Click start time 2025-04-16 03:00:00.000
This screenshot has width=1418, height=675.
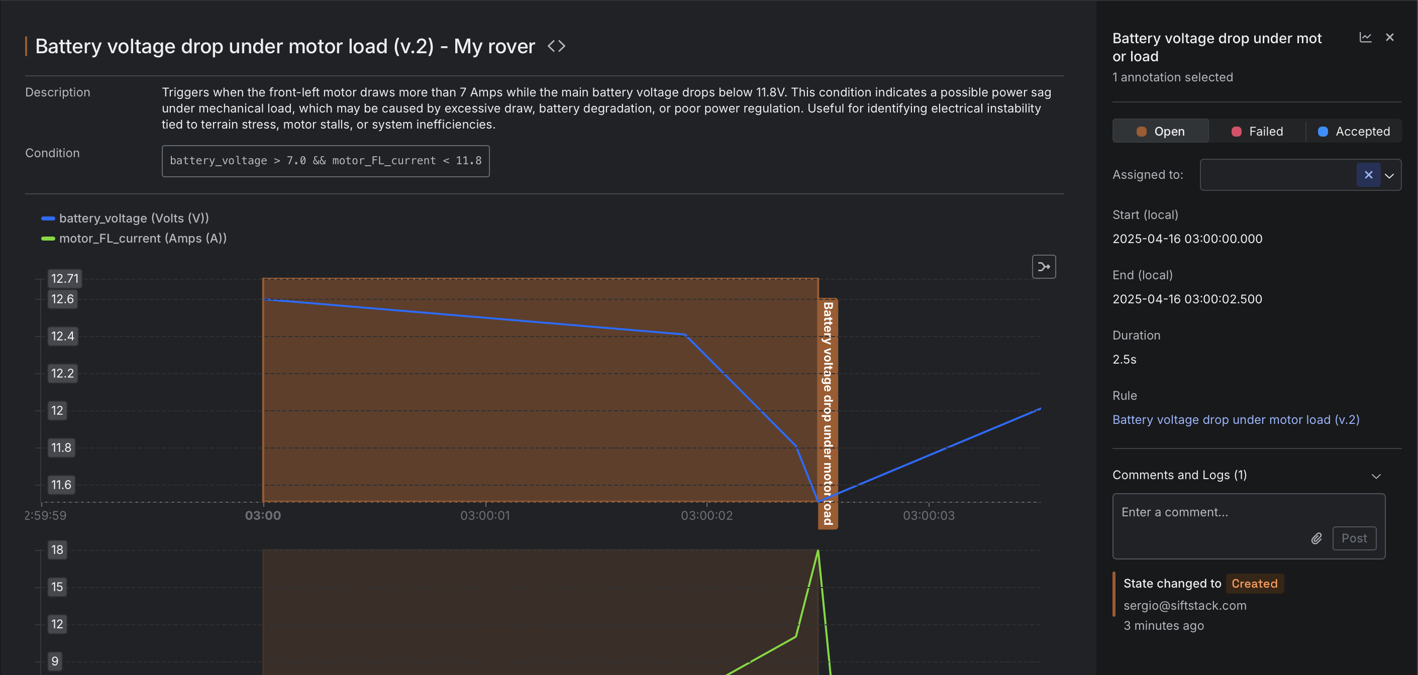[x=1187, y=239]
